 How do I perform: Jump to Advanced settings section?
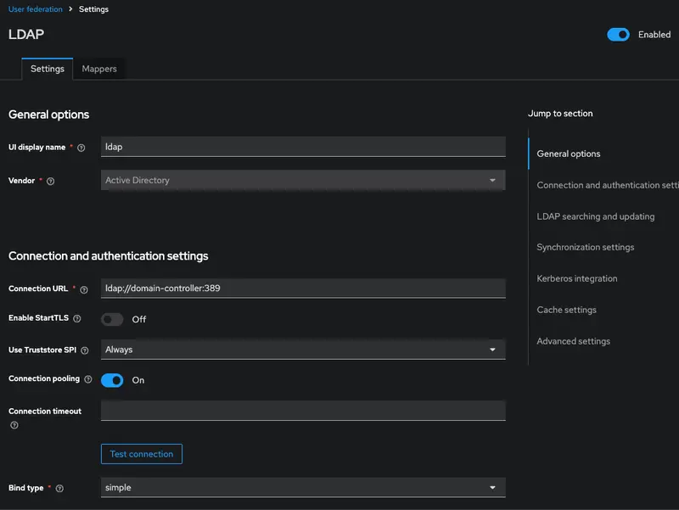pos(574,341)
